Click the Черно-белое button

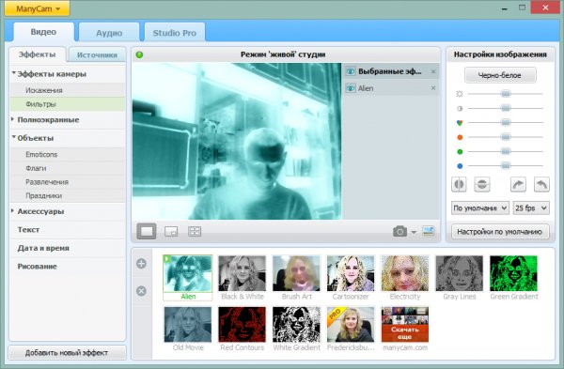(500, 75)
